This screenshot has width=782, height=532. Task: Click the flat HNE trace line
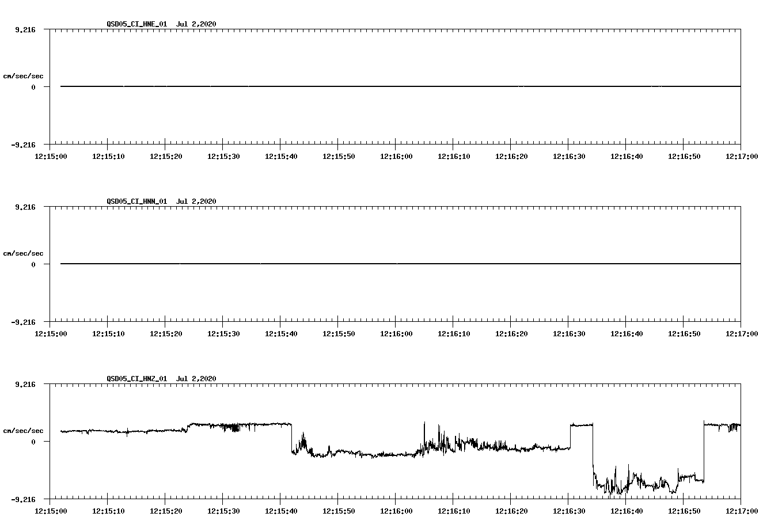pyautogui.click(x=400, y=86)
